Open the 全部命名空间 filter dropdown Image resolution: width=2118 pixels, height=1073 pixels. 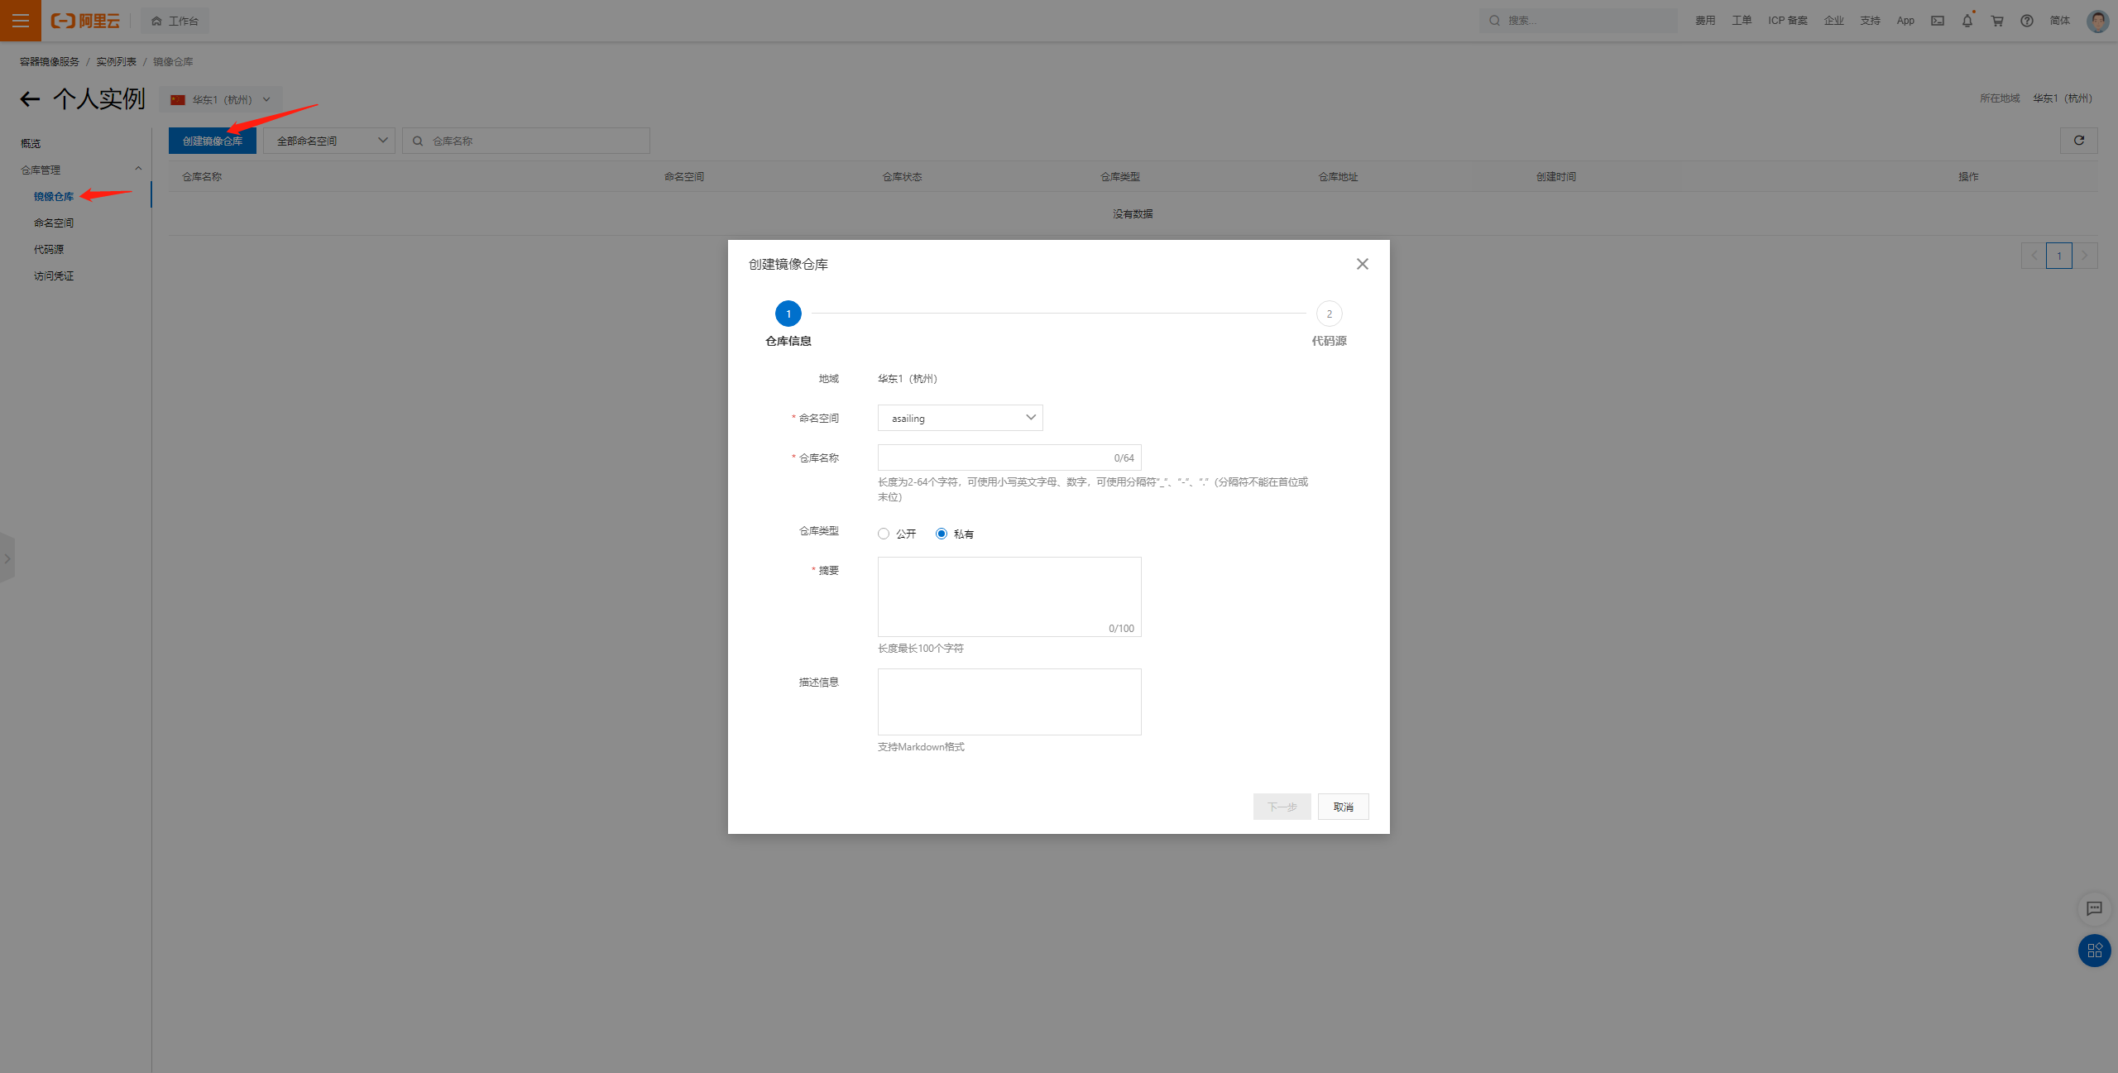[x=329, y=141]
